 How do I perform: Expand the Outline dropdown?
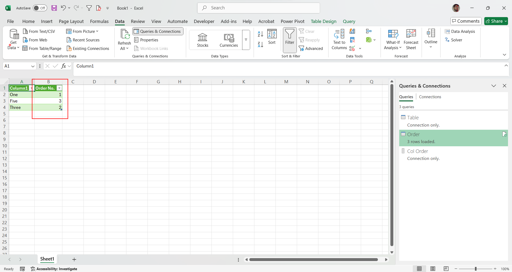click(431, 39)
